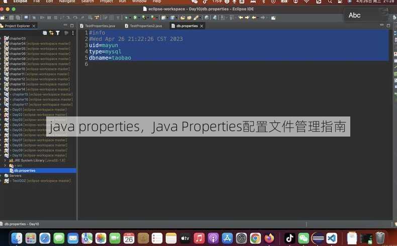The width and height of the screenshot is (397, 246).
Task: Click the Abc input method indicator
Action: (x=354, y=15)
